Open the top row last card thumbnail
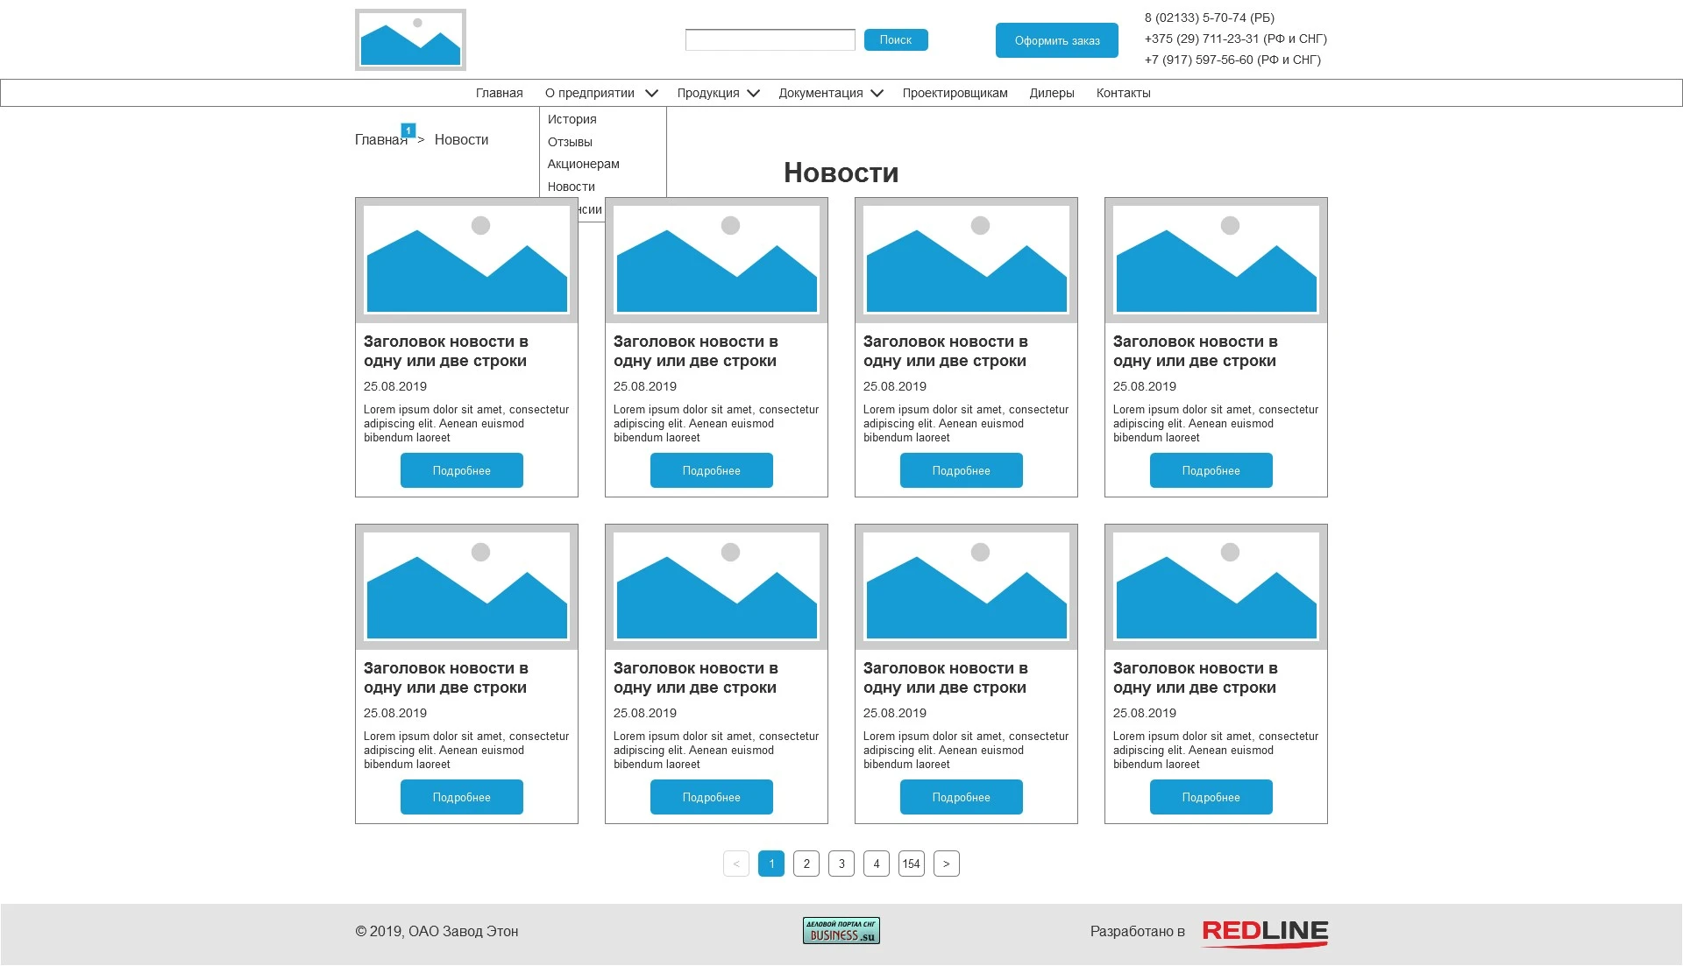 (1216, 260)
